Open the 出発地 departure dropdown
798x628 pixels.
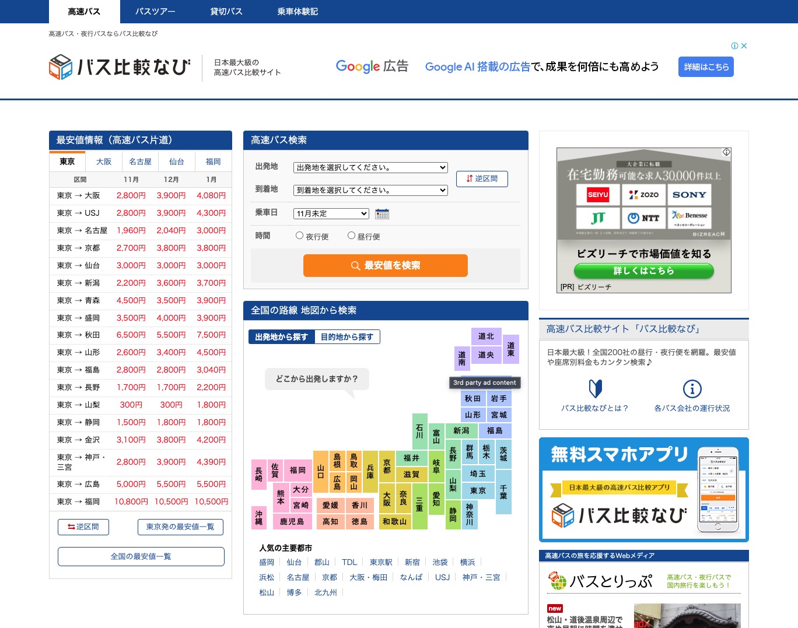tap(370, 168)
